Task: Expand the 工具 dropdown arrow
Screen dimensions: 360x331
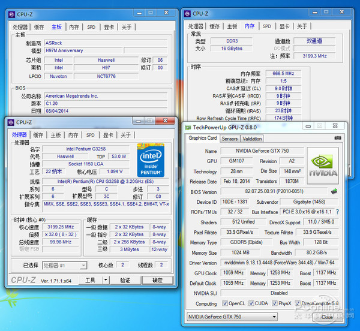Action: [106, 280]
